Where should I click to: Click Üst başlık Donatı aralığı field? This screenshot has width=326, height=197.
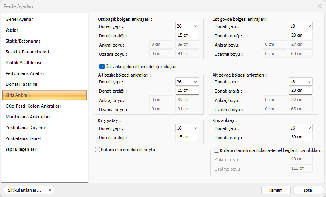click(187, 35)
